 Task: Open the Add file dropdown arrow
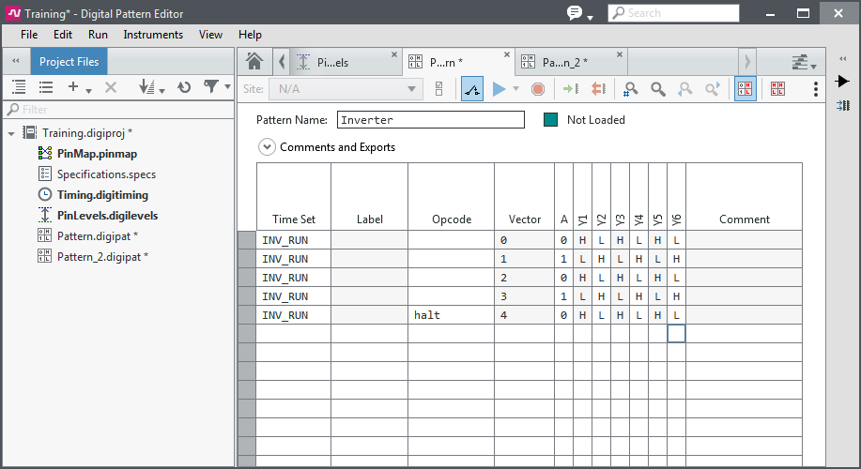88,90
